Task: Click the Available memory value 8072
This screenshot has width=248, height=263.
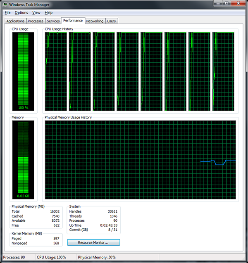Action: pyautogui.click(x=55, y=220)
